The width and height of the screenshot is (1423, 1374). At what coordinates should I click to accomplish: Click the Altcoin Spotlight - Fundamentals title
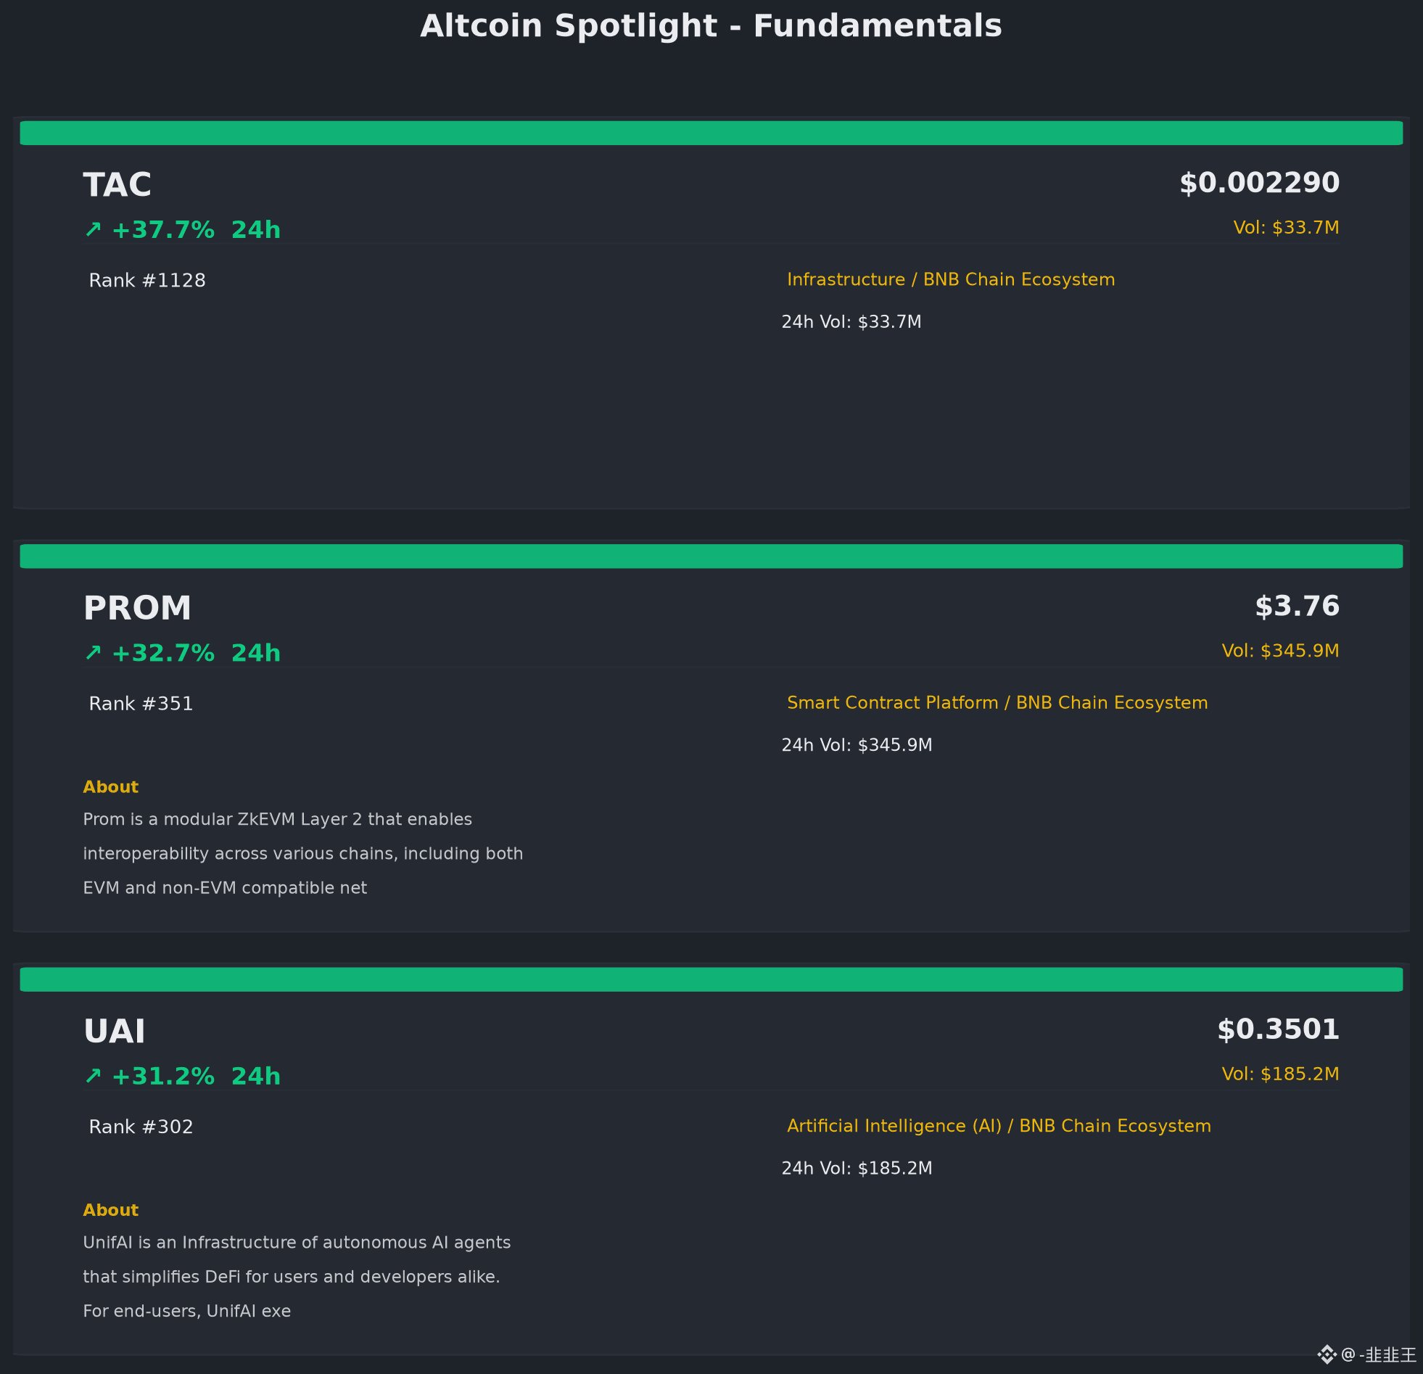point(711,26)
